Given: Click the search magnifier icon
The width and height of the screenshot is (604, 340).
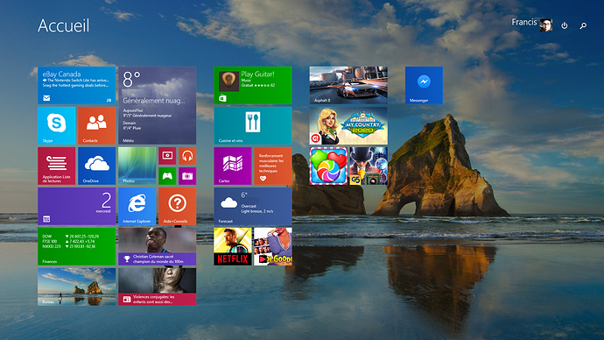Looking at the screenshot, I should click(583, 25).
